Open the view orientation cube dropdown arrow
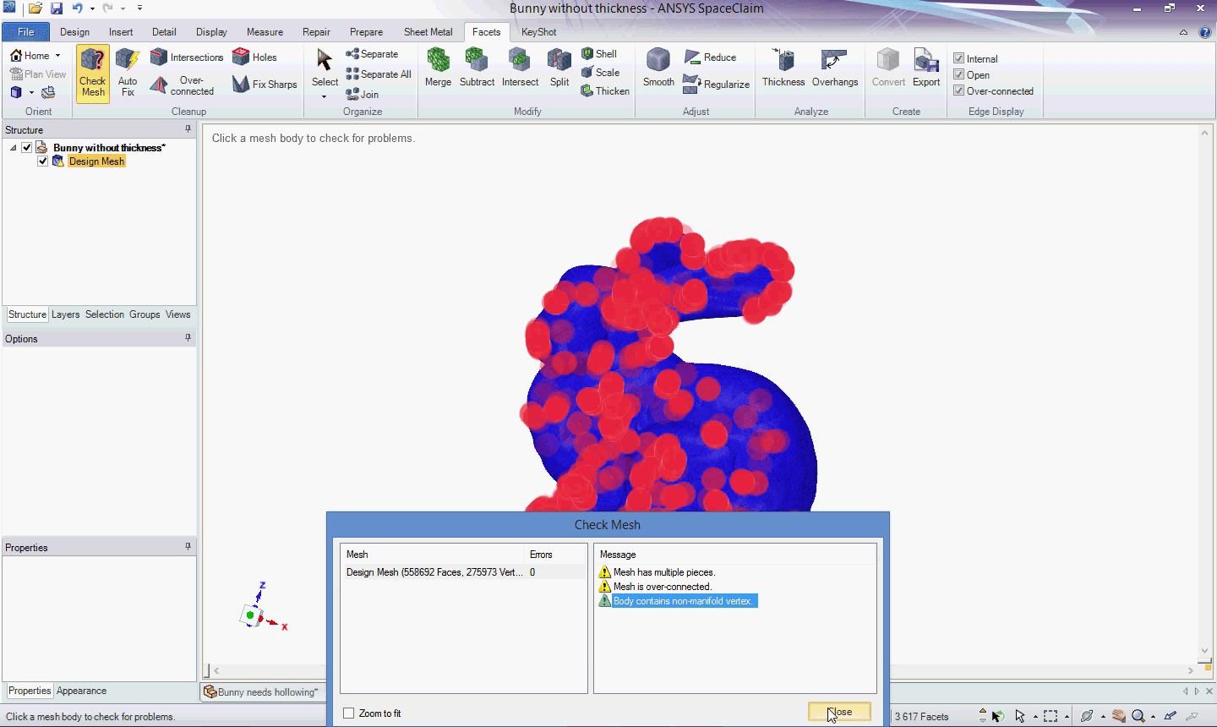This screenshot has height=727, width=1217. coord(31,92)
